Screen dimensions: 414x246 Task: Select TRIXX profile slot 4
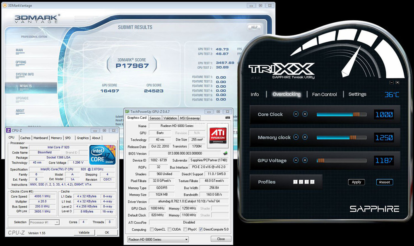[312, 182]
